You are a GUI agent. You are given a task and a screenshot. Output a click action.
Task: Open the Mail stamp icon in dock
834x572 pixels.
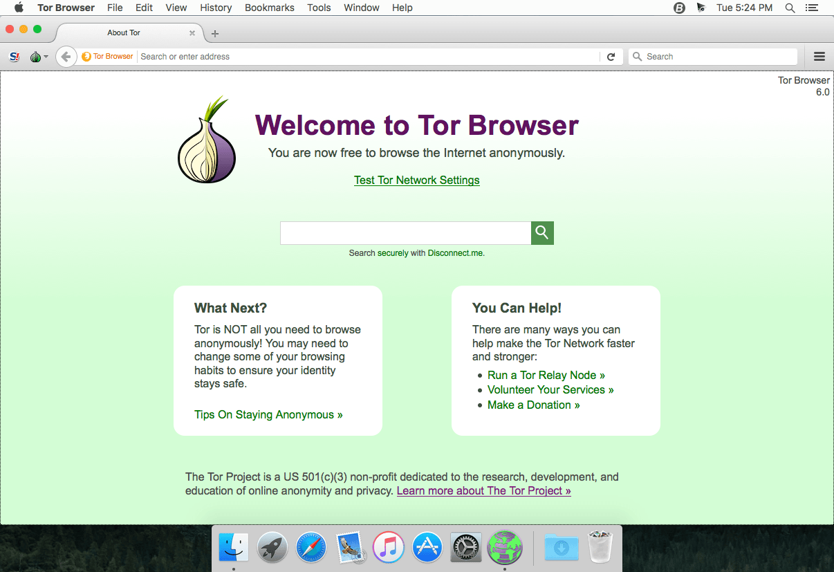tap(350, 547)
